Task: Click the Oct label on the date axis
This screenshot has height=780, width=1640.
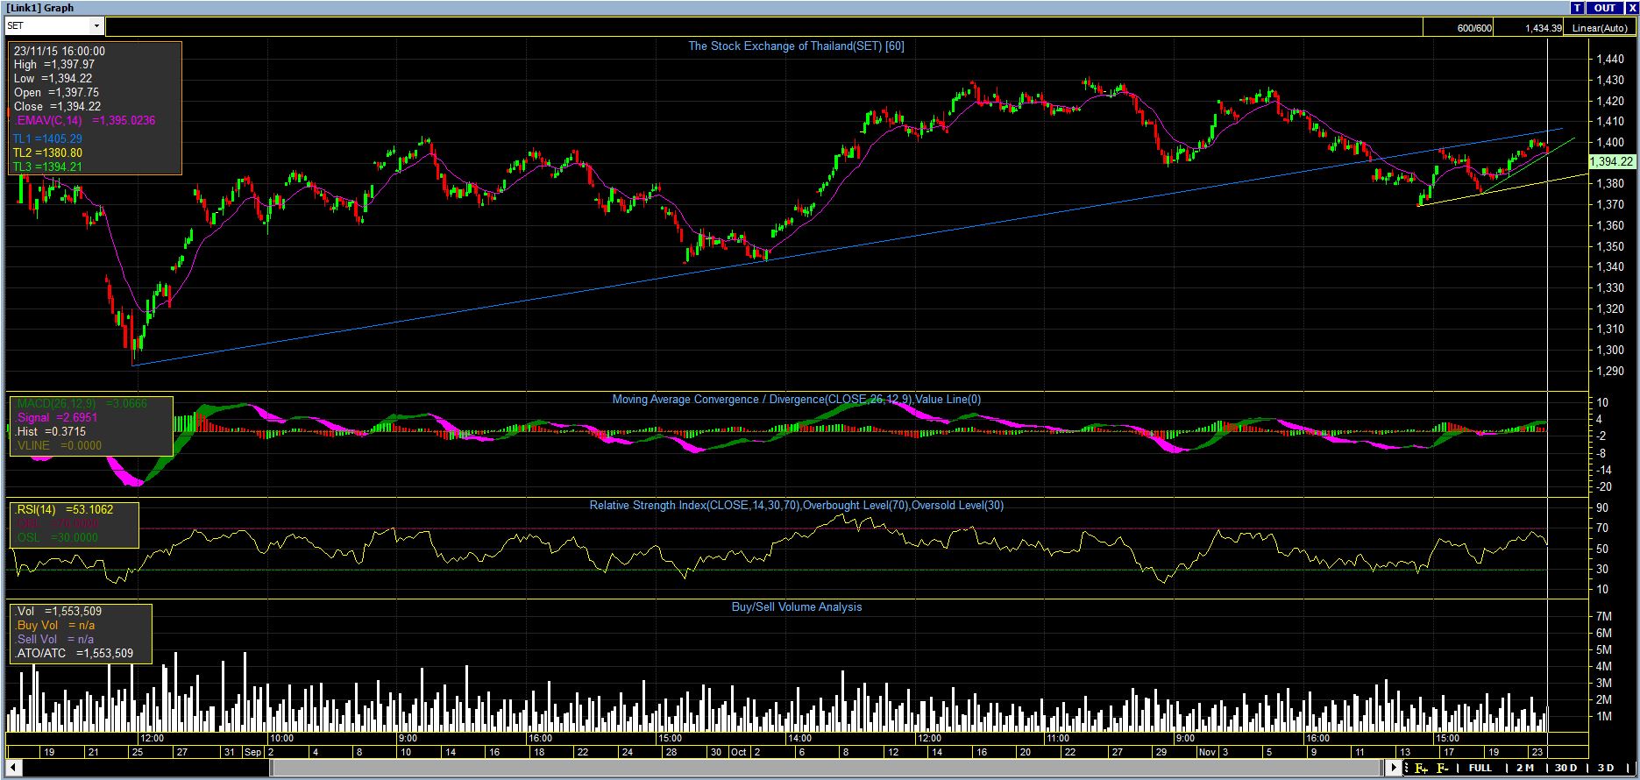Action: (738, 753)
